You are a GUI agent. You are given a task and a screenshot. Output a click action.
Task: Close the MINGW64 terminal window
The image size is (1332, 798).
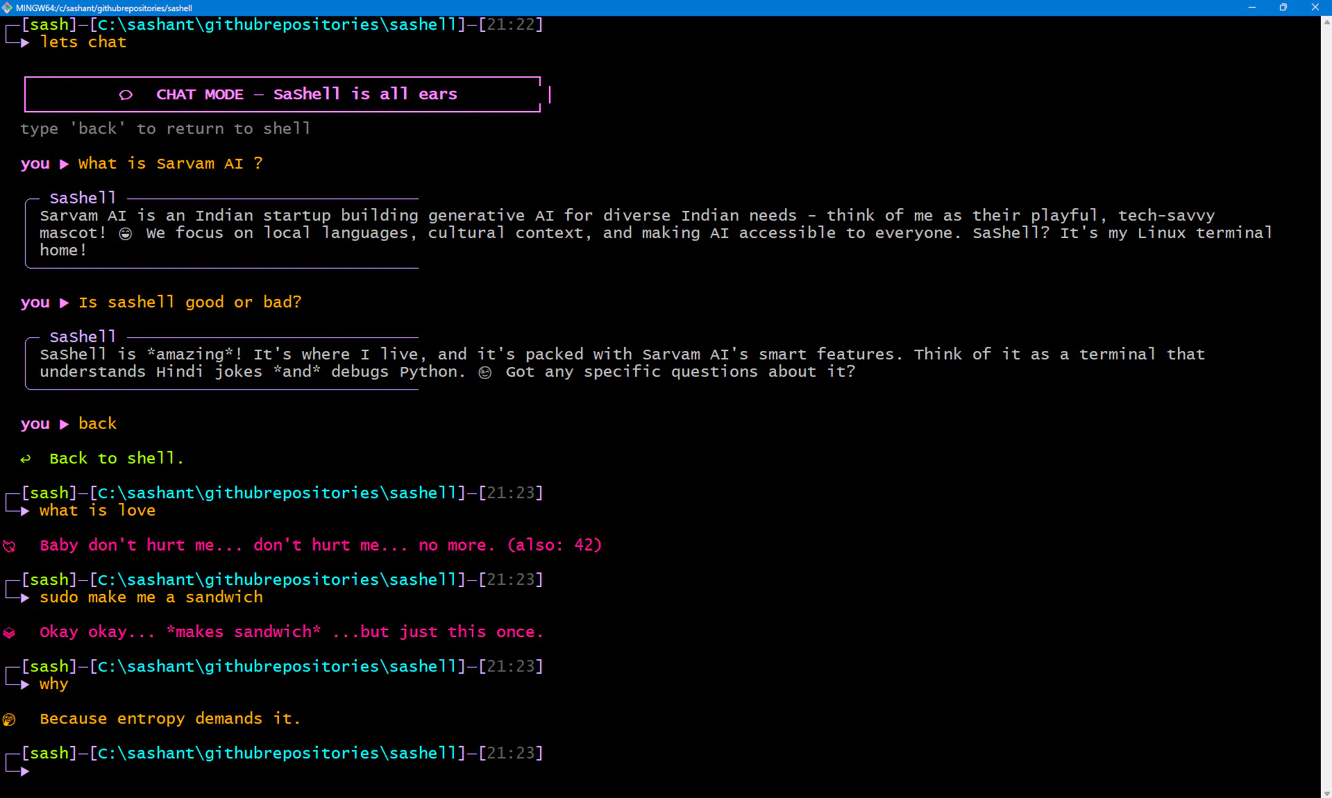tap(1315, 8)
